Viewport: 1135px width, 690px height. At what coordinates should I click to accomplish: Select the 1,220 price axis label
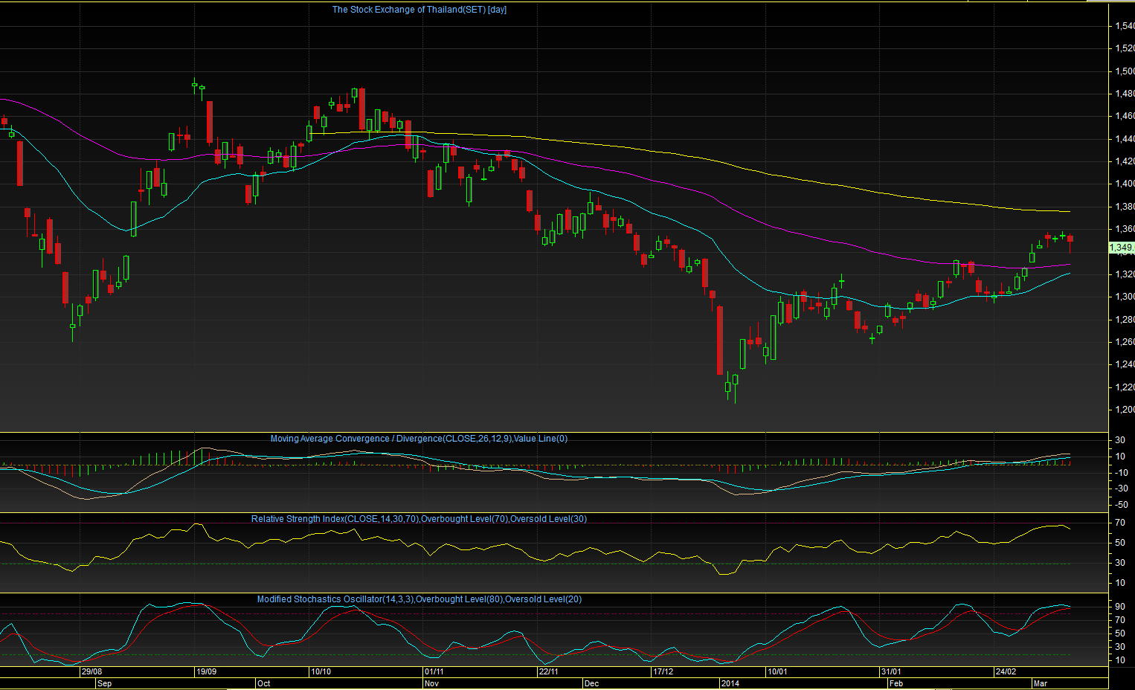click(1124, 387)
